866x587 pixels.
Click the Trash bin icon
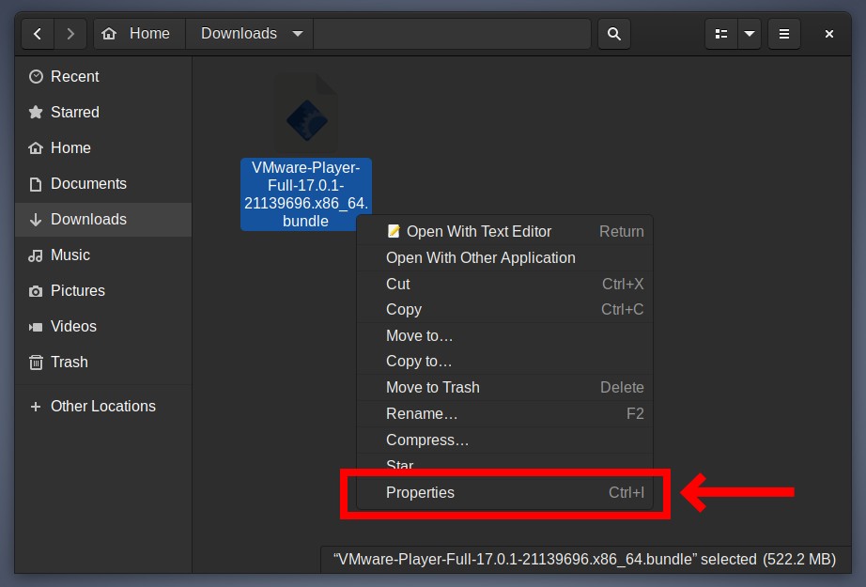pos(36,363)
